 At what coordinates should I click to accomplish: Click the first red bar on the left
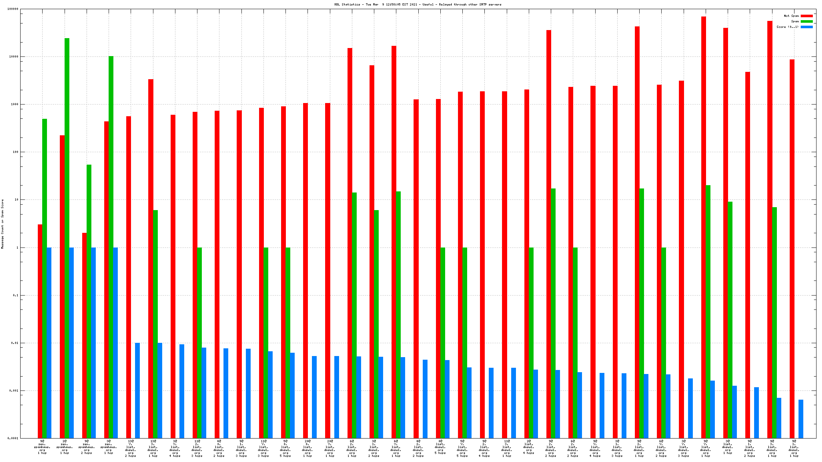tap(40, 330)
